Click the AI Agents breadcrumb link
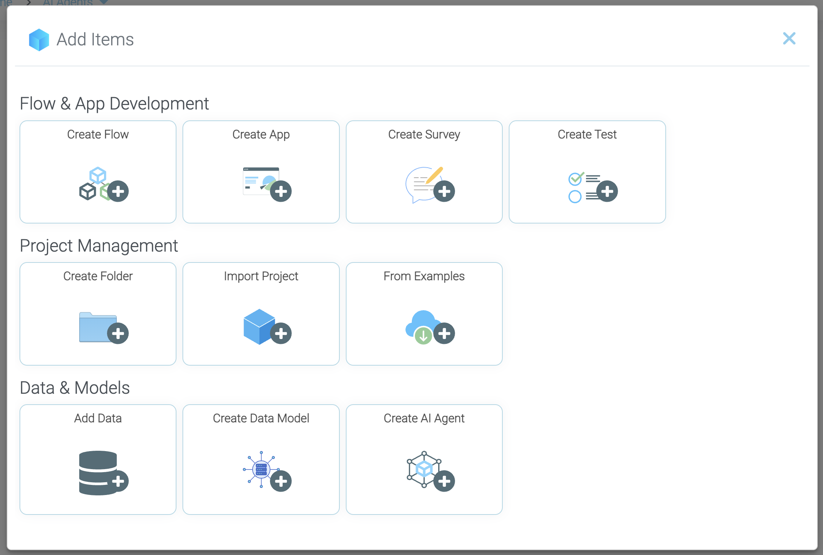Viewport: 823px width, 555px height. tap(68, 3)
